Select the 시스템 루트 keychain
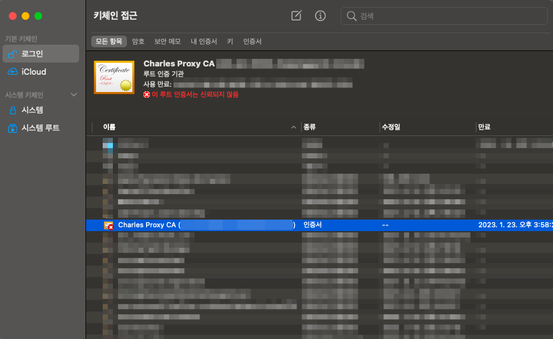Image resolution: width=553 pixels, height=339 pixels. 41,128
